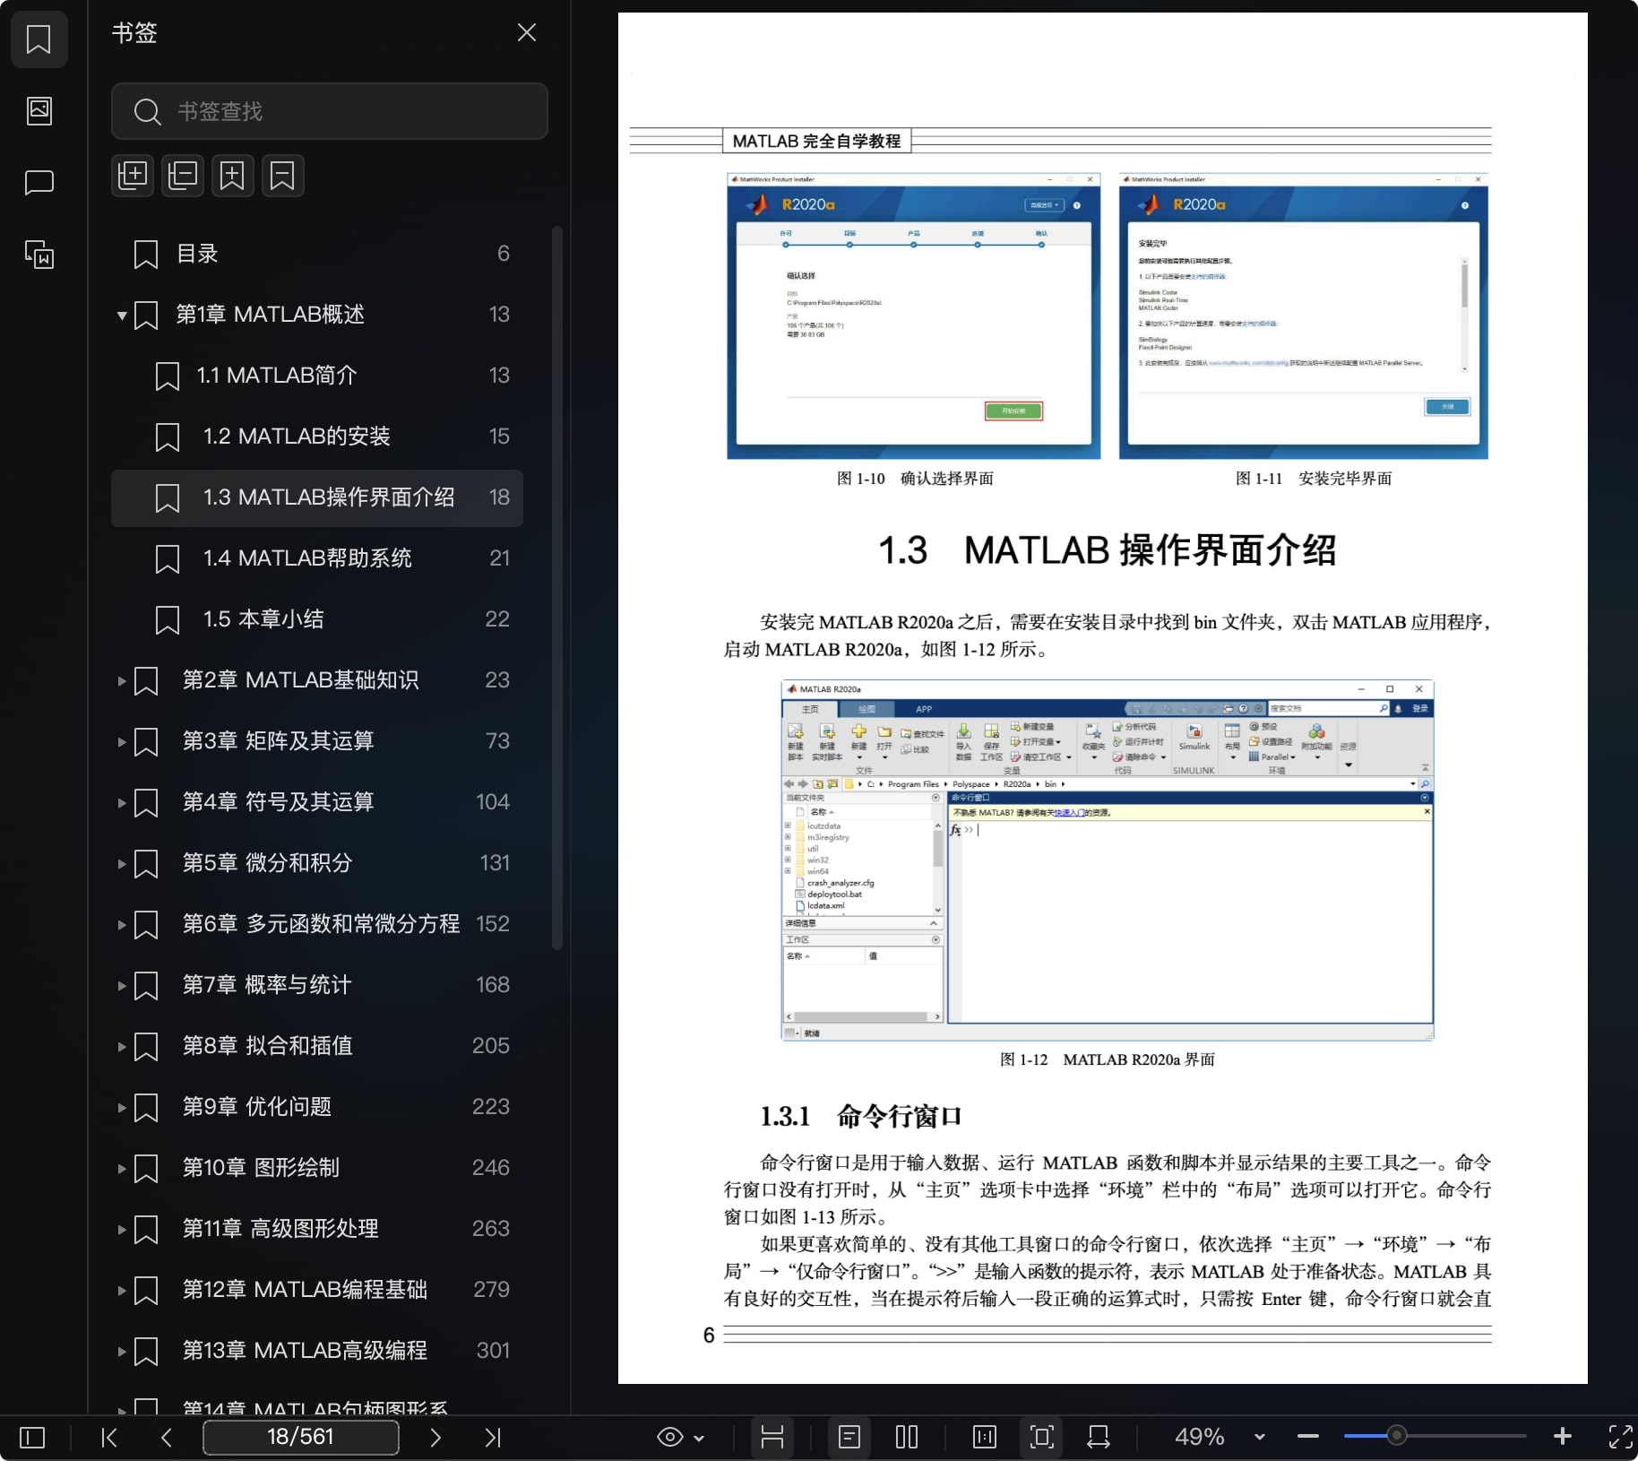Go to first page
This screenshot has height=1461, width=1638.
point(109,1438)
